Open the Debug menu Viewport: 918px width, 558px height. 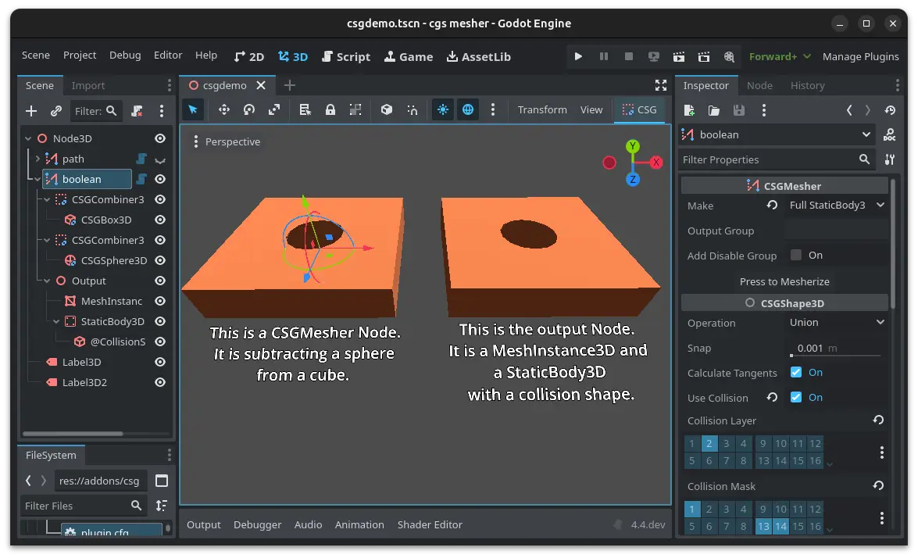125,55
